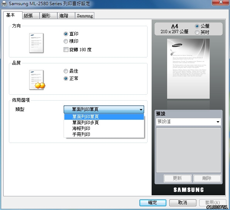Switch to the 圖形 tab
Screen dimensions: 230x210
[x=48, y=15]
